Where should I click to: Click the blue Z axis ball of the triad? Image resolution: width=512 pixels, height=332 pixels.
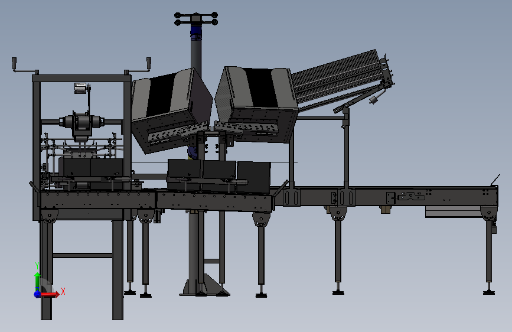click(x=37, y=294)
